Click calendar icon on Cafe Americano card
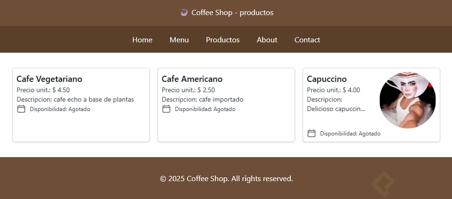 166,109
